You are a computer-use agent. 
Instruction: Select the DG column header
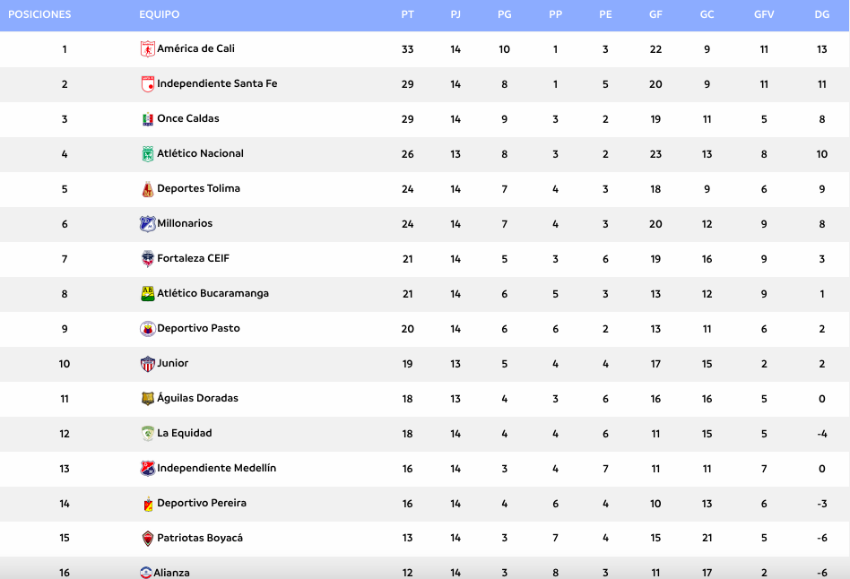click(x=822, y=14)
